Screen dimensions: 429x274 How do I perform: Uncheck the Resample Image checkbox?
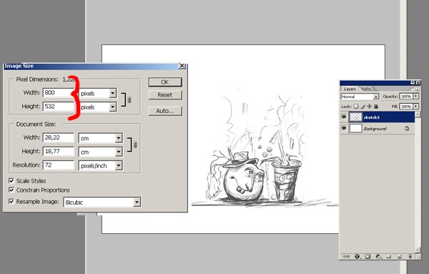tap(11, 202)
